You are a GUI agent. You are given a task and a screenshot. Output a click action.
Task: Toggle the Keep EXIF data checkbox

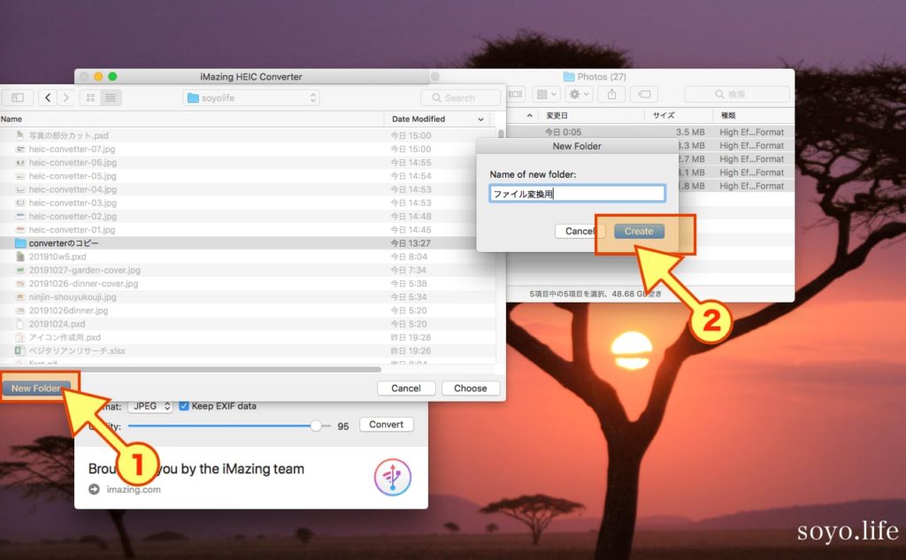(184, 406)
